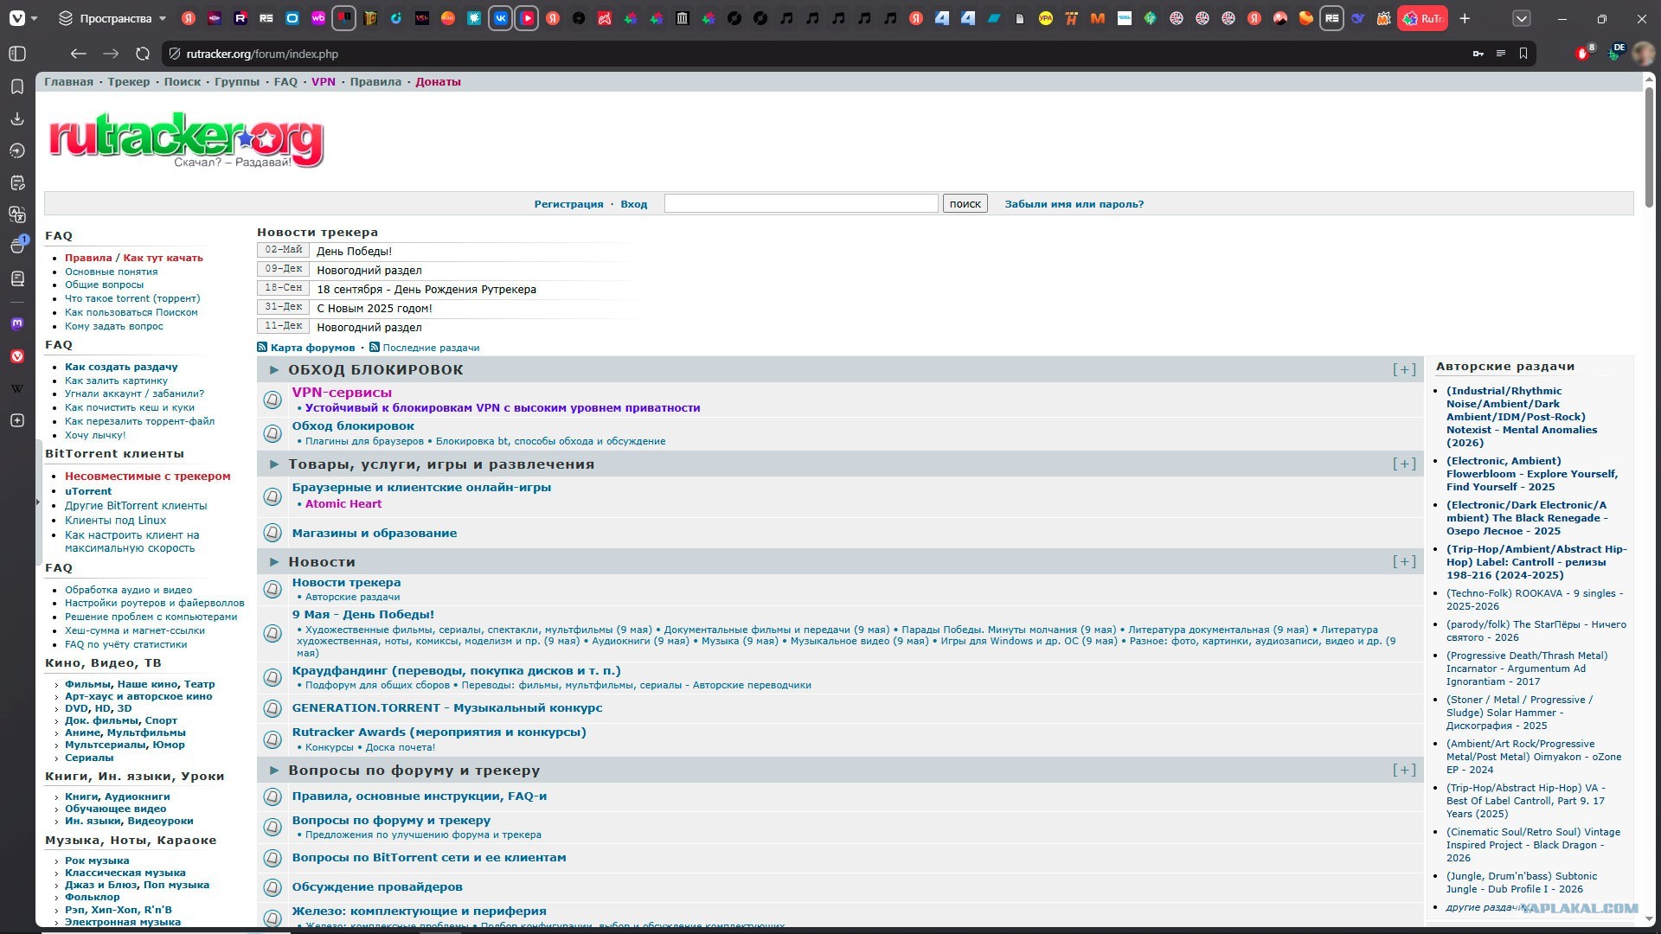The height and width of the screenshot is (934, 1661).
Task: Switch on reader view in address bar
Action: pos(1501,54)
